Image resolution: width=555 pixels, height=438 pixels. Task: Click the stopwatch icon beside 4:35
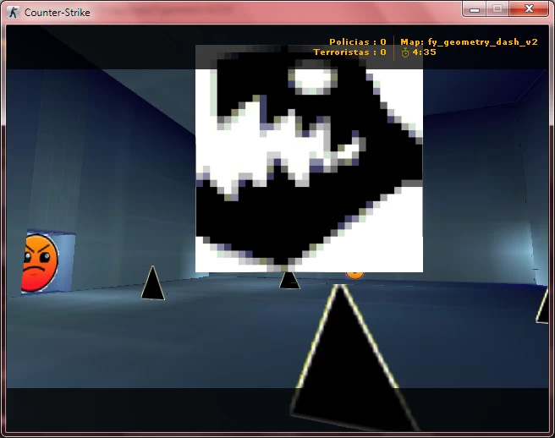[x=405, y=52]
